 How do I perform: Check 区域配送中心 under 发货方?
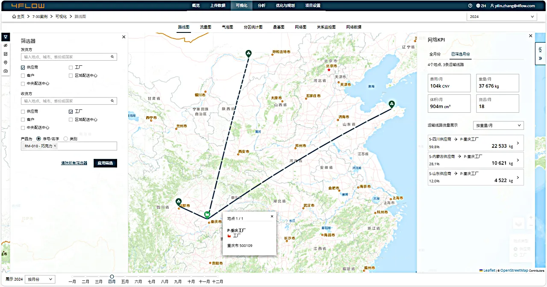coord(71,76)
